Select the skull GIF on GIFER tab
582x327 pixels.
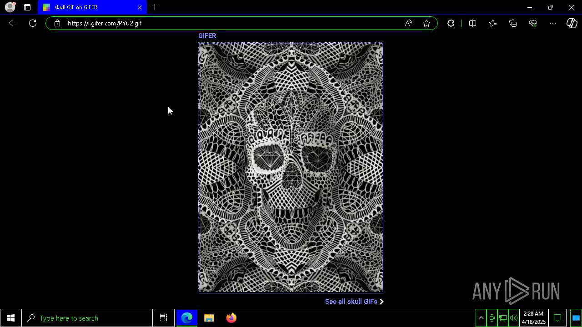tap(92, 7)
